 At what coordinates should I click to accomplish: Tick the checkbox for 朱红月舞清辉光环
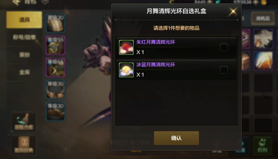(224, 47)
